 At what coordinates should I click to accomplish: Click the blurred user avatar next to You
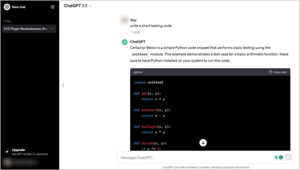[124, 20]
